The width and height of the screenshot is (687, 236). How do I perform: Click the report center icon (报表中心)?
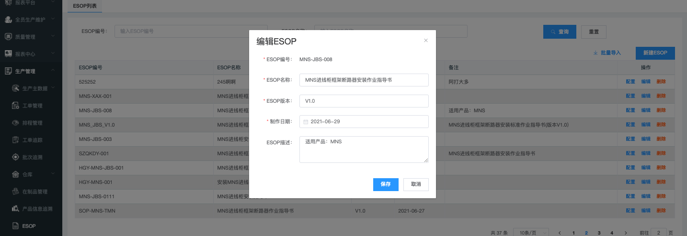tap(8, 54)
